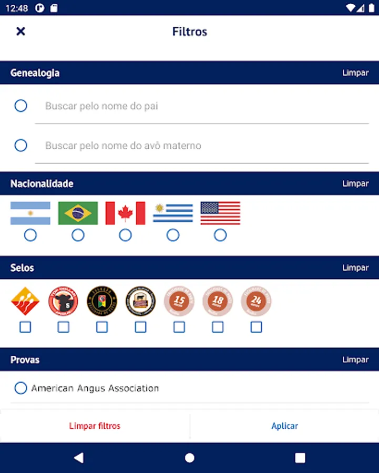
Task: Select radio for search by father's name
Action: (x=21, y=106)
